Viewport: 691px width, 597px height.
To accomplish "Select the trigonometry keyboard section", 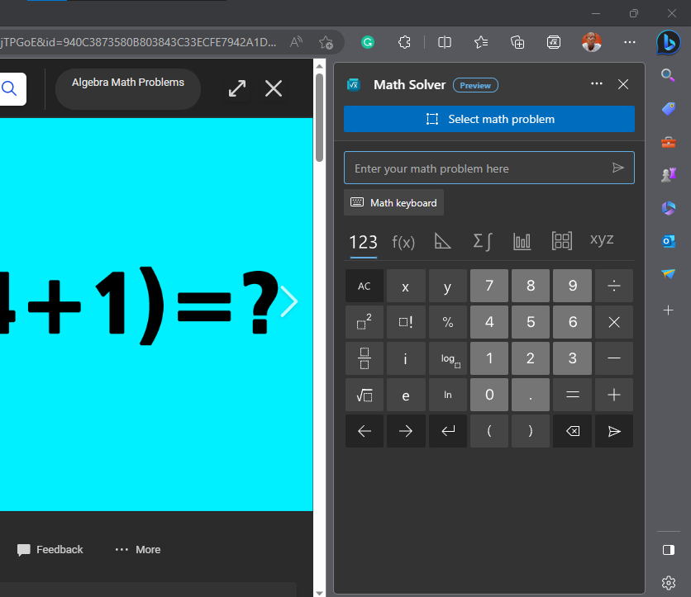I will click(x=442, y=241).
